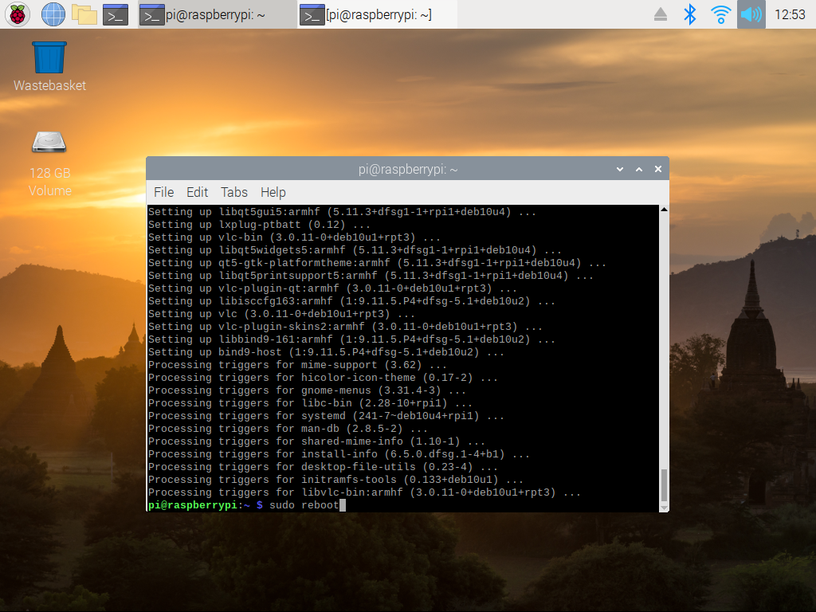This screenshot has width=816, height=612.
Task: Click the line 'Processing triggers for man-db'
Action: [288, 429]
